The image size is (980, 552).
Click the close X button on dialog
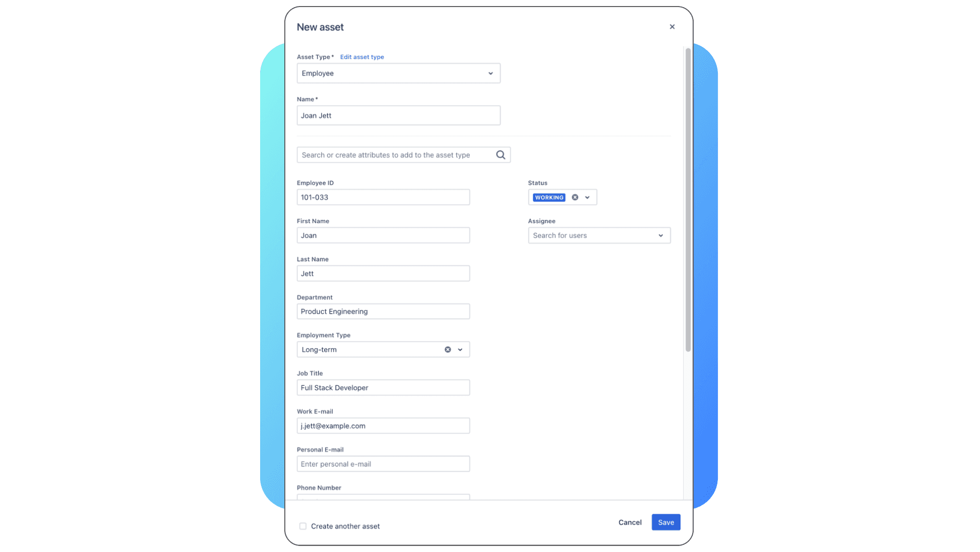(x=671, y=26)
